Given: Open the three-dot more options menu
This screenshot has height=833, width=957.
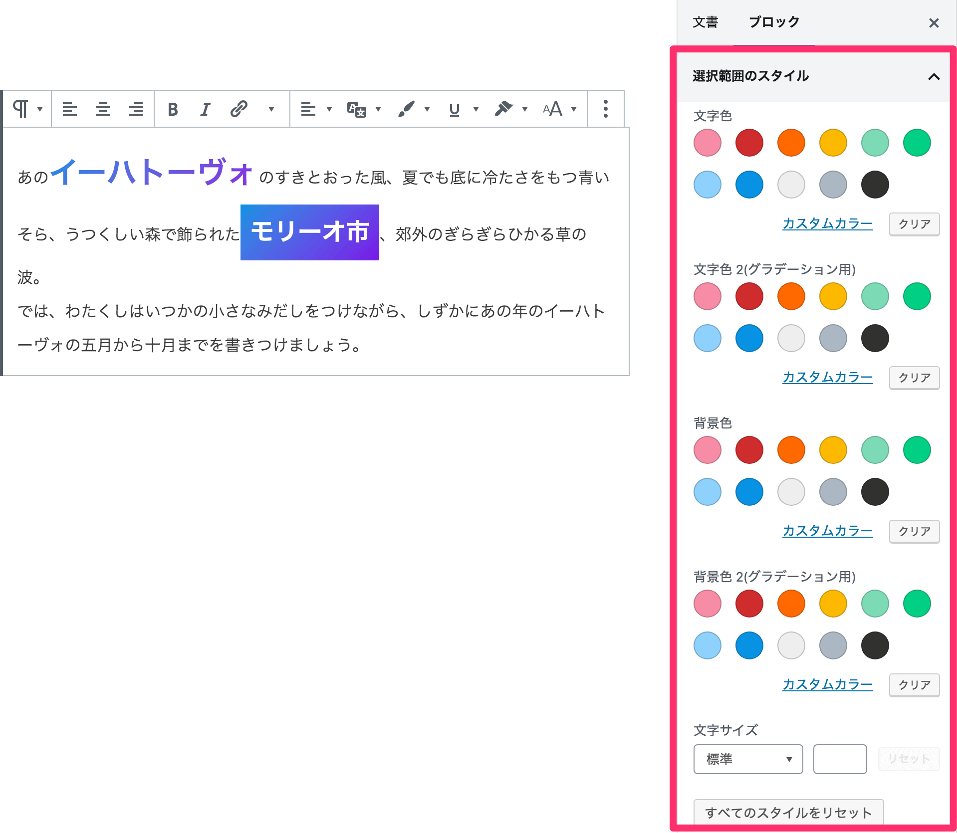Looking at the screenshot, I should click(x=605, y=109).
